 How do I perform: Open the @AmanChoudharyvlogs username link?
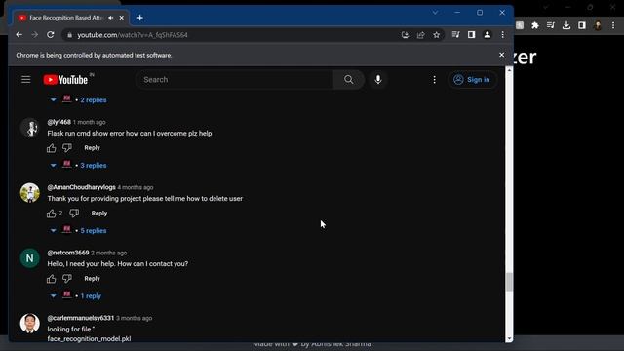point(81,187)
